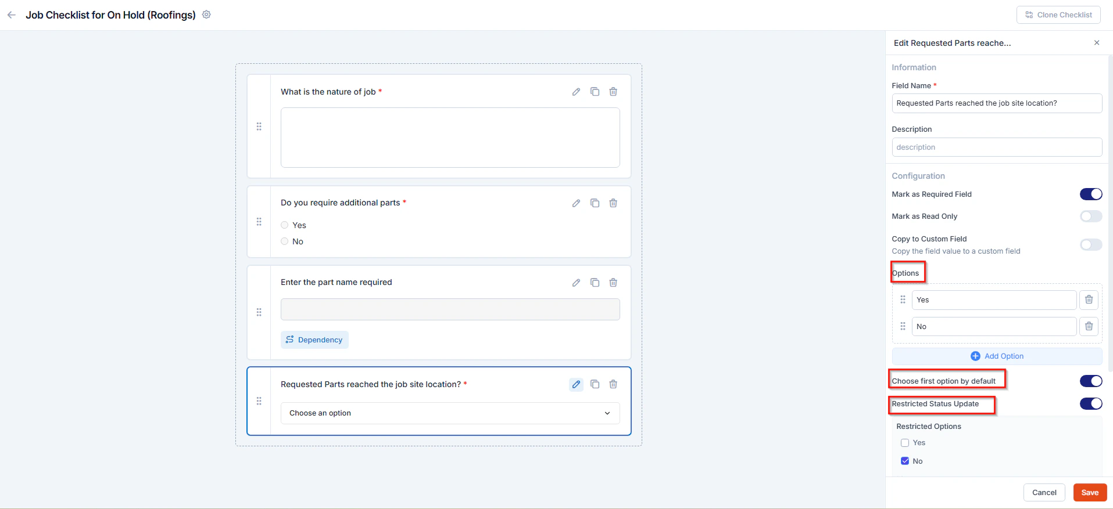Click drag handle beside the 'No' option
1113x509 pixels.
(x=903, y=326)
